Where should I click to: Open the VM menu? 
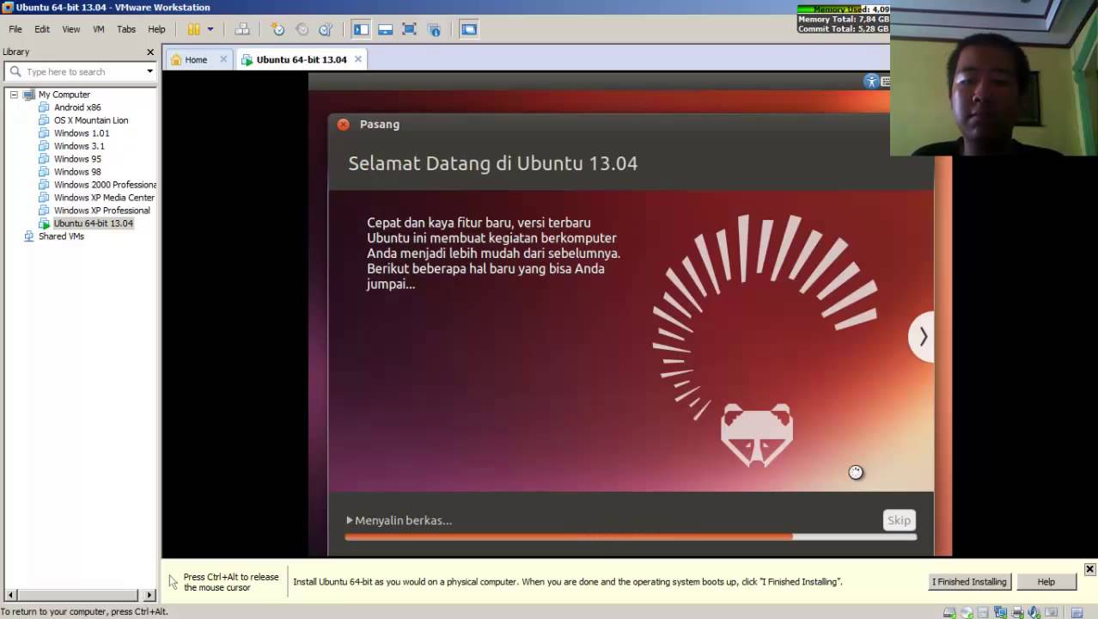99,29
